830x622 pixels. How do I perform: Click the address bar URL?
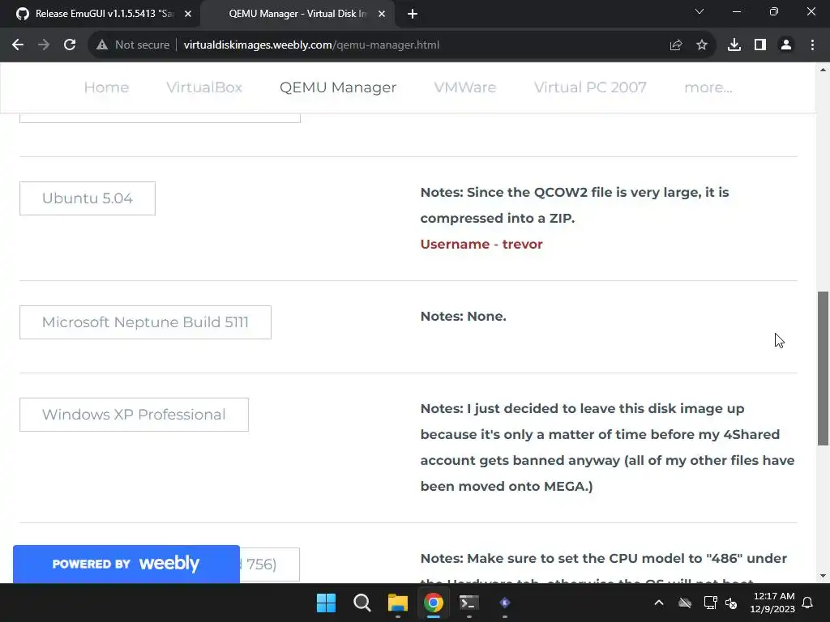pos(311,45)
